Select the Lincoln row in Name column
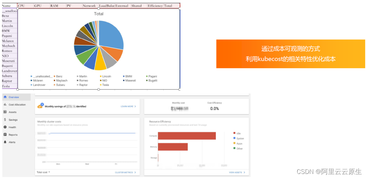367x178 pixels. (x=10, y=26)
